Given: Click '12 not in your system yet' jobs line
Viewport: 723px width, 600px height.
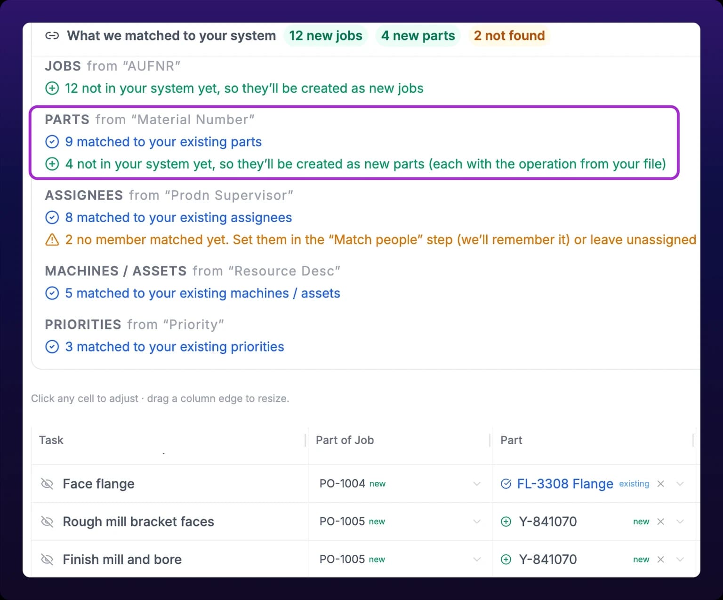Looking at the screenshot, I should tap(244, 88).
